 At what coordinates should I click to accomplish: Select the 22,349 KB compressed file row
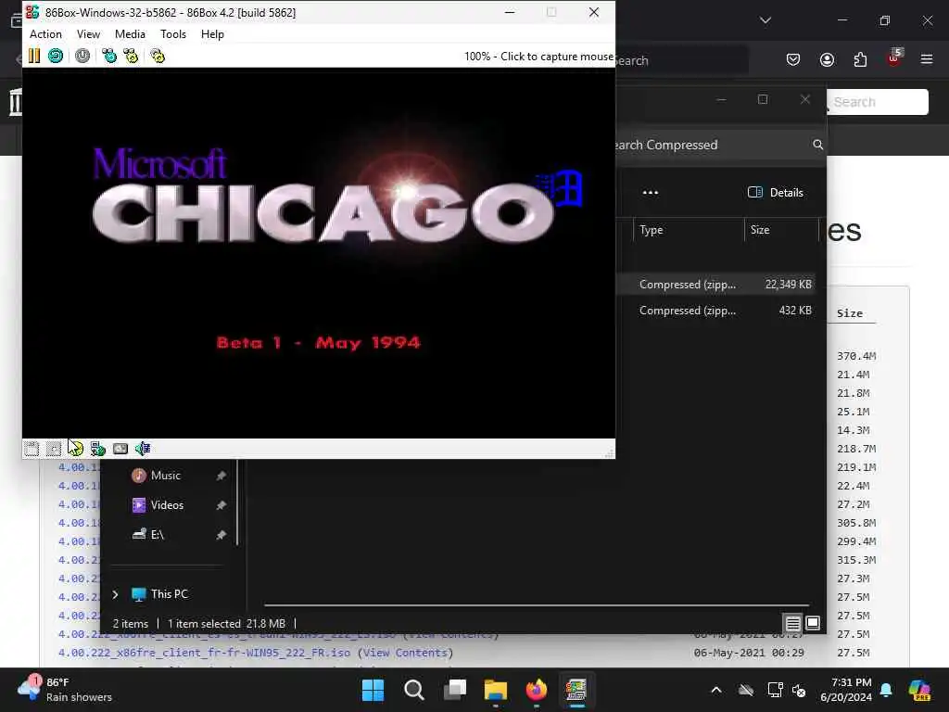click(x=715, y=285)
